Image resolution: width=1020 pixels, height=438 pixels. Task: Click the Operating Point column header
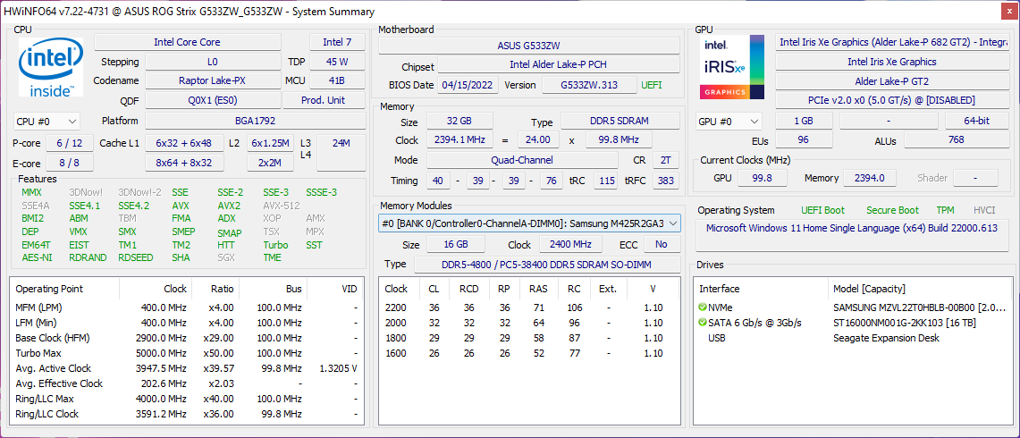pyautogui.click(x=49, y=289)
